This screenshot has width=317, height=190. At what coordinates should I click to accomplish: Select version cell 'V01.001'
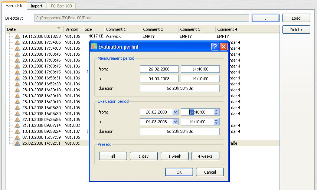(73, 143)
